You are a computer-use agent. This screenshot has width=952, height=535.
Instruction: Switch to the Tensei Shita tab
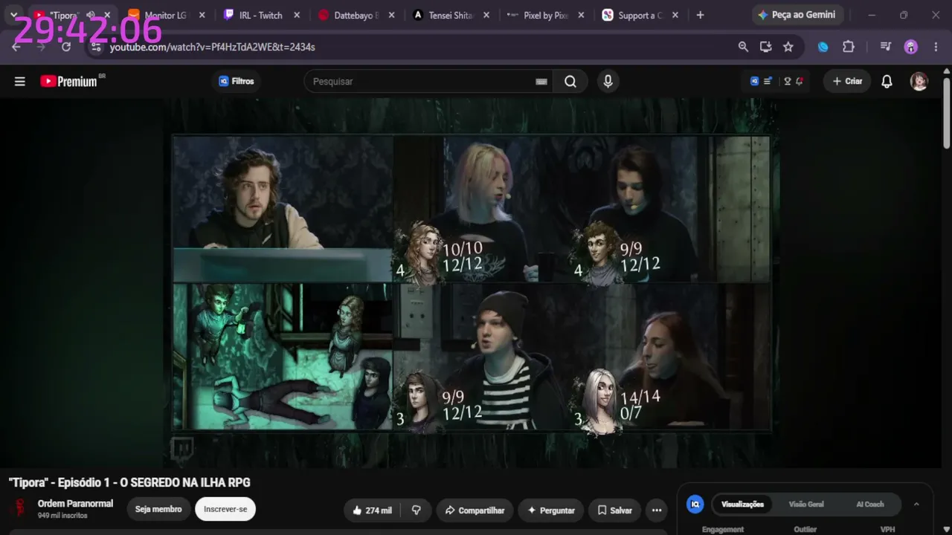pos(450,15)
